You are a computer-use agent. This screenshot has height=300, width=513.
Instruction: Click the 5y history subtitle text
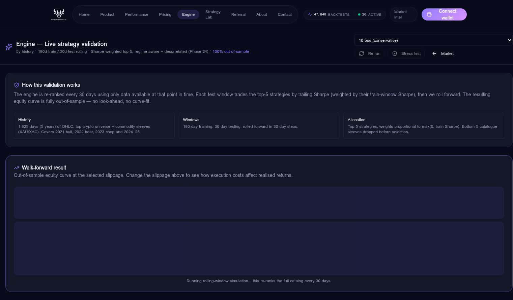click(x=25, y=51)
